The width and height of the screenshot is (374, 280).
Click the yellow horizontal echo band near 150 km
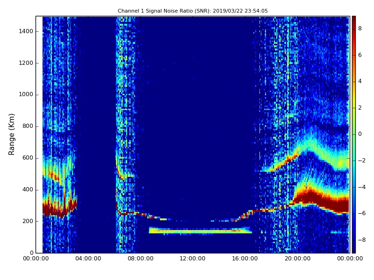200,231
